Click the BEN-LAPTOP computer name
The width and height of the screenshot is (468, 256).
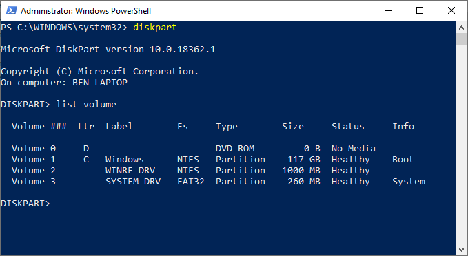point(100,83)
